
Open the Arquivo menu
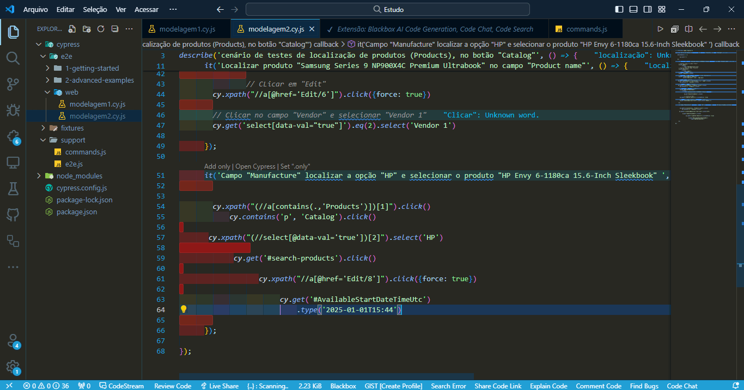pyautogui.click(x=35, y=9)
